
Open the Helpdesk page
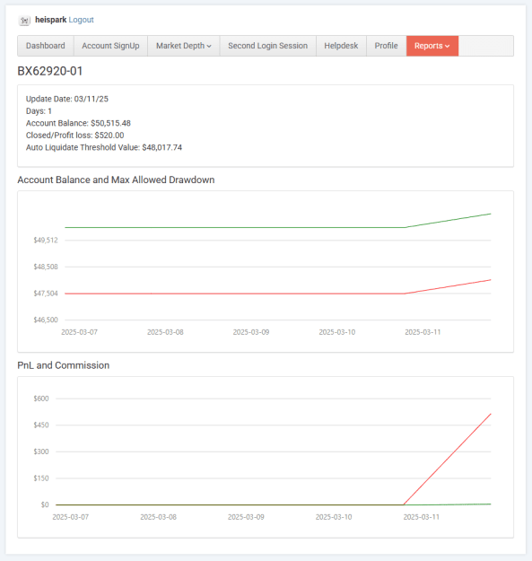(x=341, y=46)
